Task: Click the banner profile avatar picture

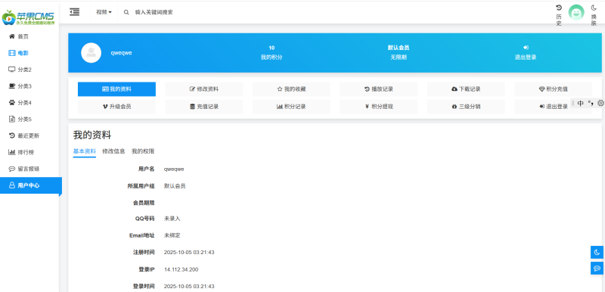Action: 91,53
